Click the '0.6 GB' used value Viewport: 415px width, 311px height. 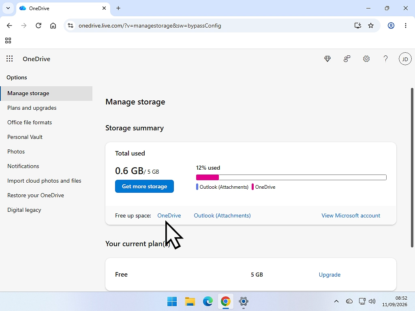pos(129,171)
